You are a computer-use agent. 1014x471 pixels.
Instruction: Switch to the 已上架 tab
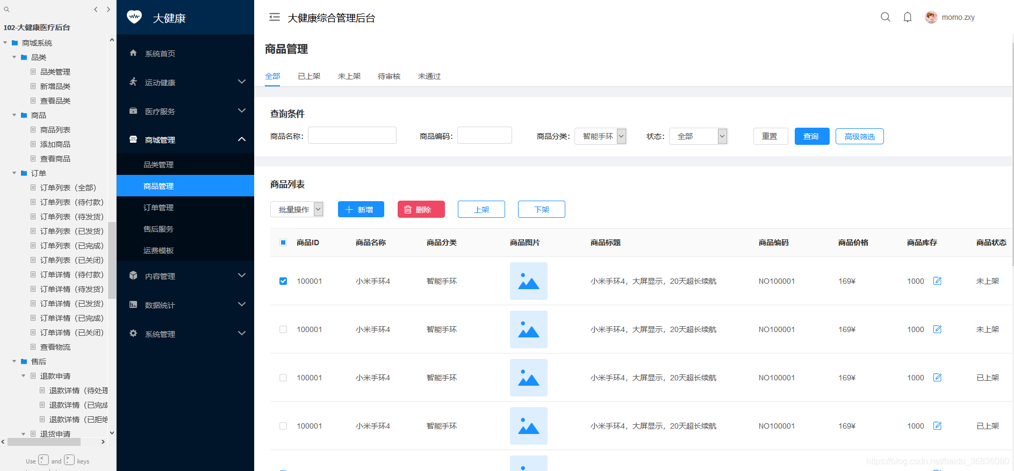click(x=309, y=76)
